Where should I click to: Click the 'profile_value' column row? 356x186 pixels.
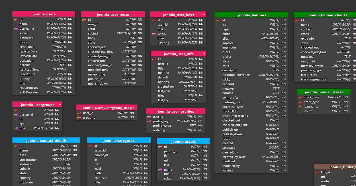[175, 126]
